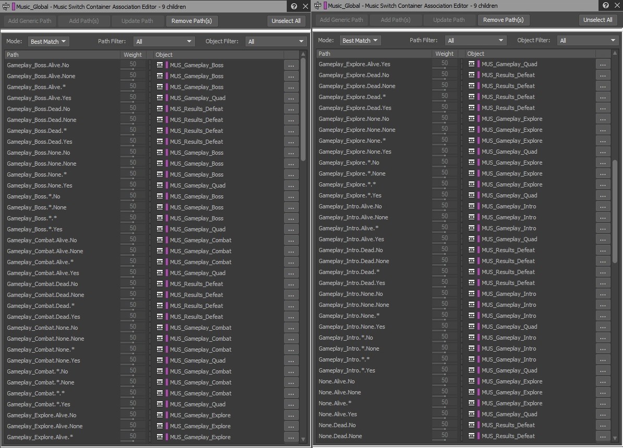Click the browse ellipsis for None.Alive.Yes
This screenshot has width=623, height=448.
point(602,414)
